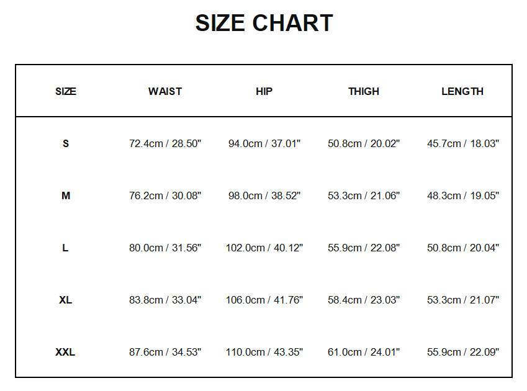527x391 pixels.
Task: Click waist value 72.4cm / 28.50"
Action: coord(165,143)
